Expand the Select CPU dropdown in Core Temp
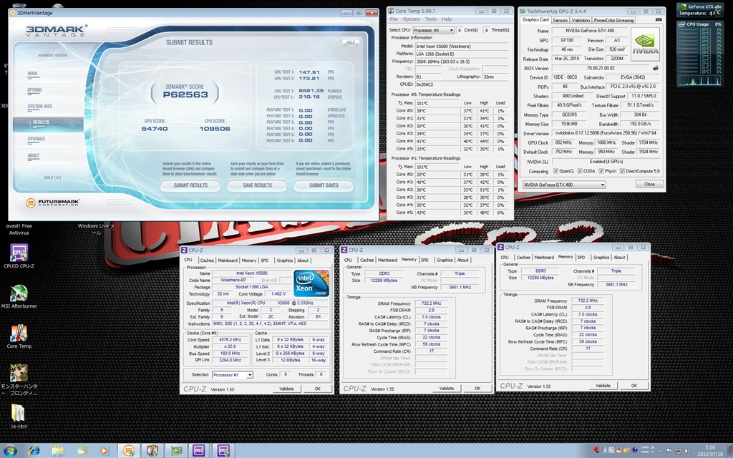Viewport: 733px width, 458px height. (432, 30)
